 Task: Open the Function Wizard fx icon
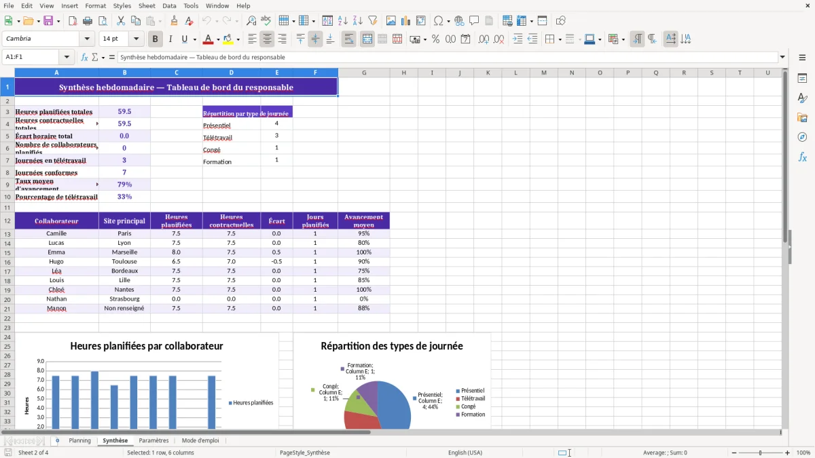coord(84,58)
